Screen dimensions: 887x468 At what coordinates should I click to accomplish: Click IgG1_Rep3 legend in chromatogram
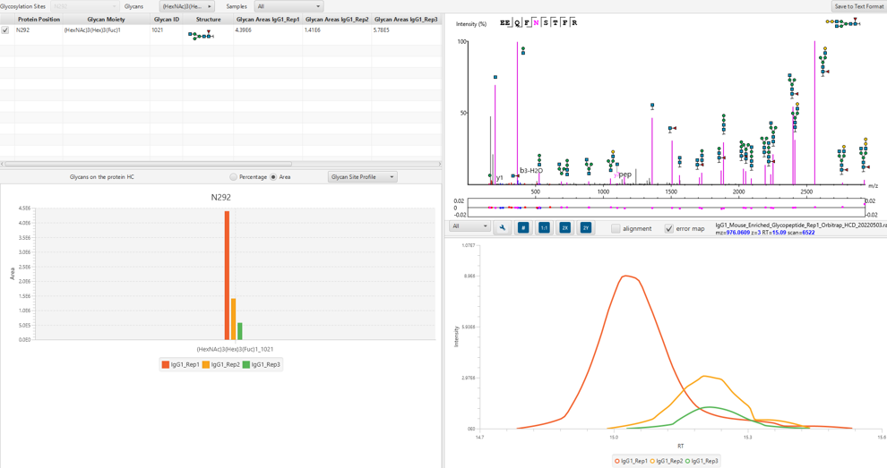(702, 461)
